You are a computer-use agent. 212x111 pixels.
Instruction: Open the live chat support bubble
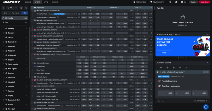pos(206,107)
